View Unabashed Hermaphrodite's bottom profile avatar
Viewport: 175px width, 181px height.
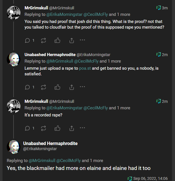click(13, 146)
